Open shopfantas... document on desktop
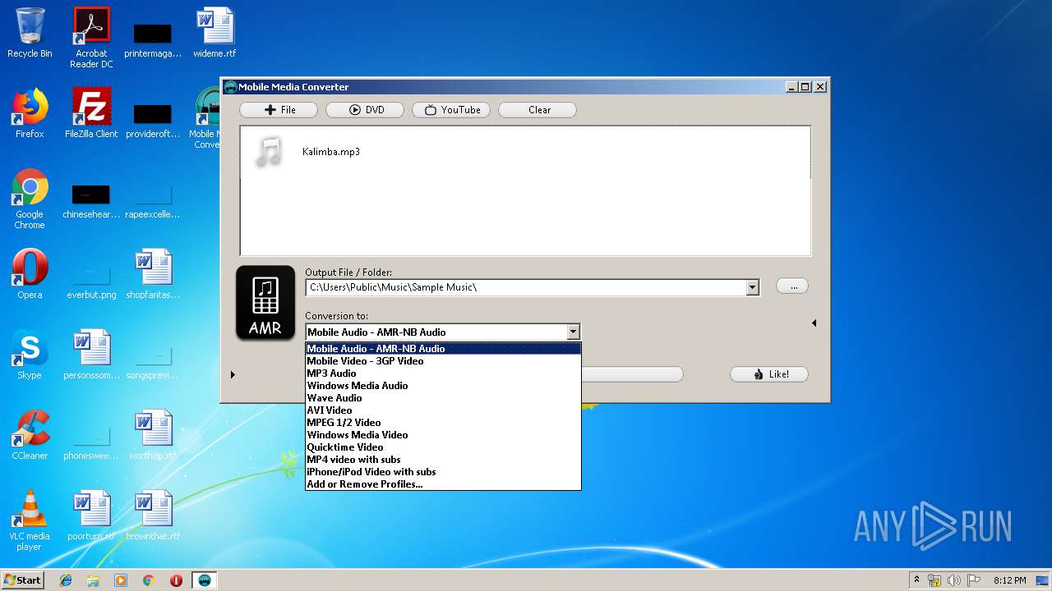The height and width of the screenshot is (591, 1052). pos(153,274)
